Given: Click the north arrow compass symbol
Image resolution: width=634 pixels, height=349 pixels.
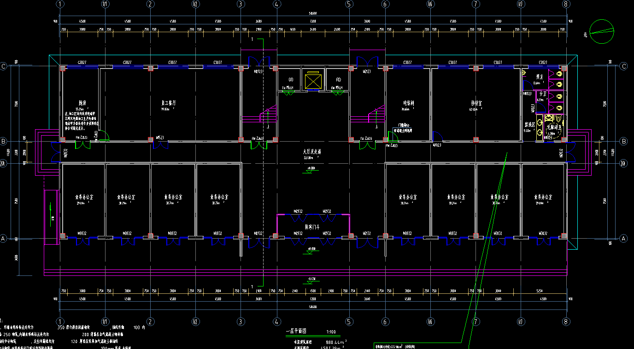Looking at the screenshot, I should point(602,31).
